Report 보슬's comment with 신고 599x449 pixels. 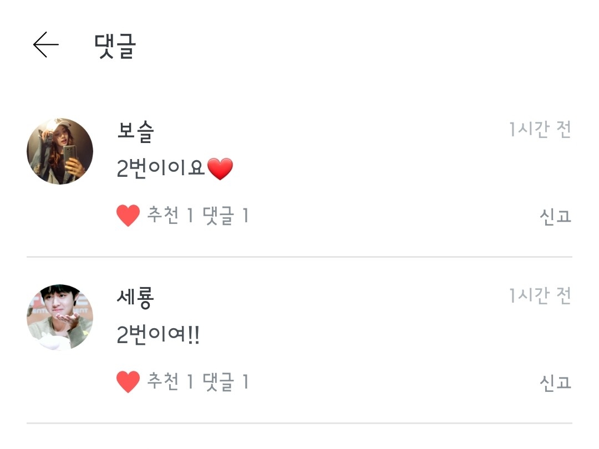pyautogui.click(x=555, y=216)
